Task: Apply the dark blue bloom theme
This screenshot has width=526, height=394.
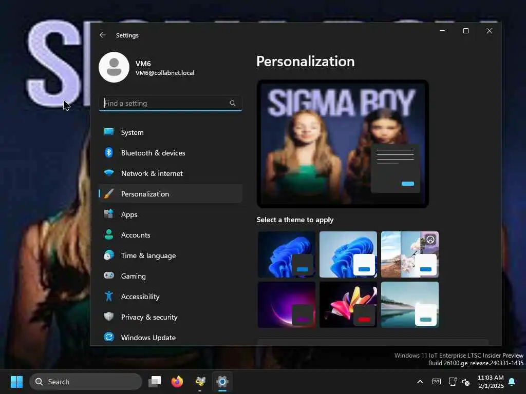Action: pyautogui.click(x=287, y=254)
